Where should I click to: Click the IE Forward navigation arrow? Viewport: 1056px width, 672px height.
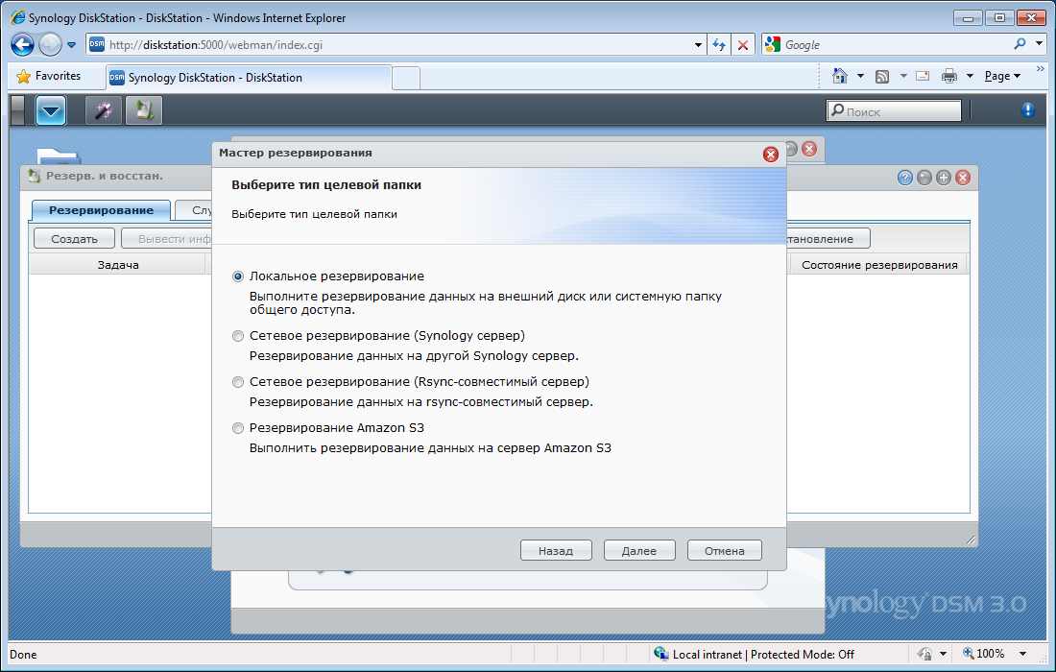(x=50, y=45)
